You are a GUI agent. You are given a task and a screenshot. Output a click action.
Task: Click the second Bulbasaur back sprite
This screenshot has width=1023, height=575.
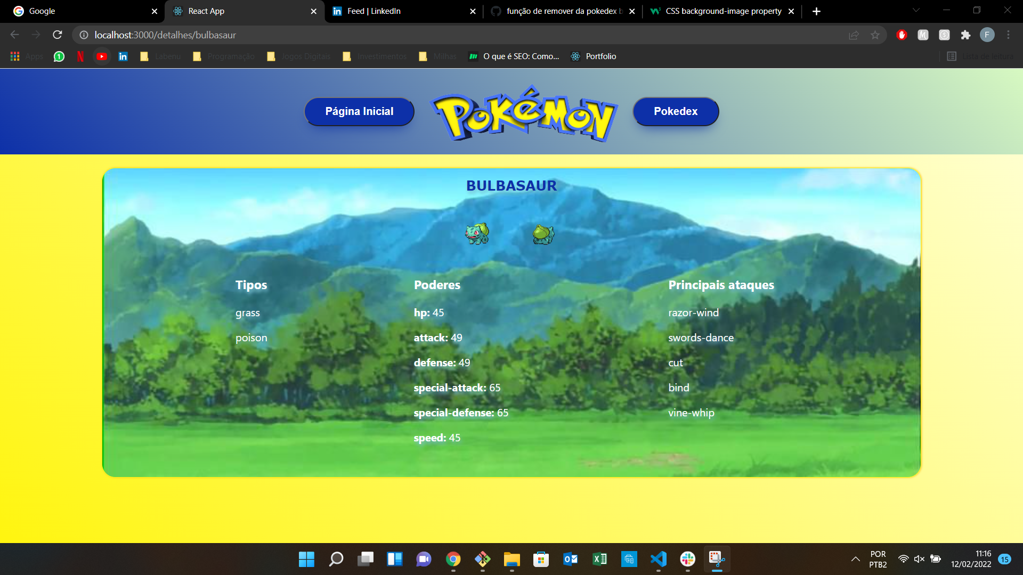point(543,234)
